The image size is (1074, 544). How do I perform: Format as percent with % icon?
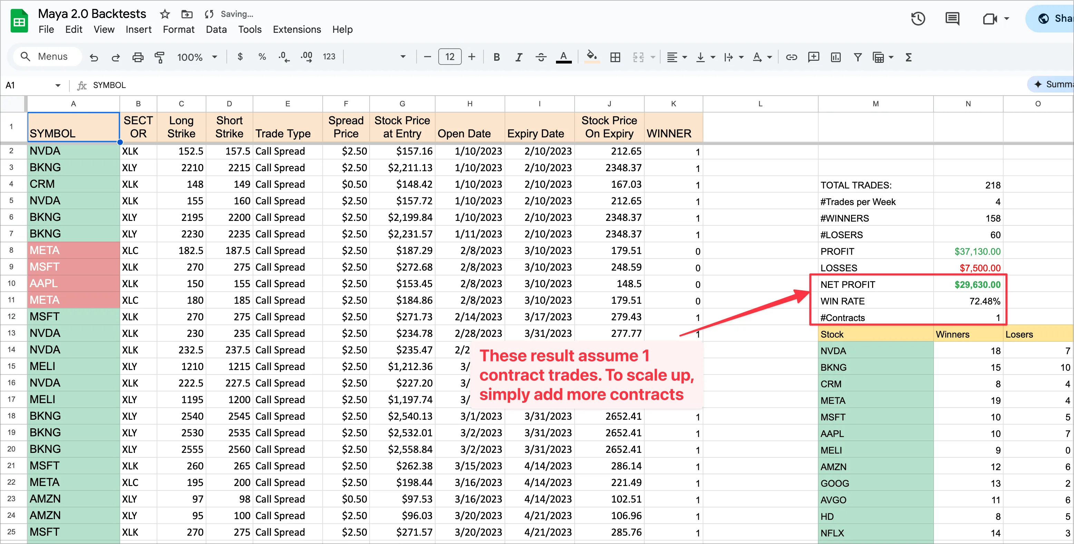pyautogui.click(x=262, y=57)
